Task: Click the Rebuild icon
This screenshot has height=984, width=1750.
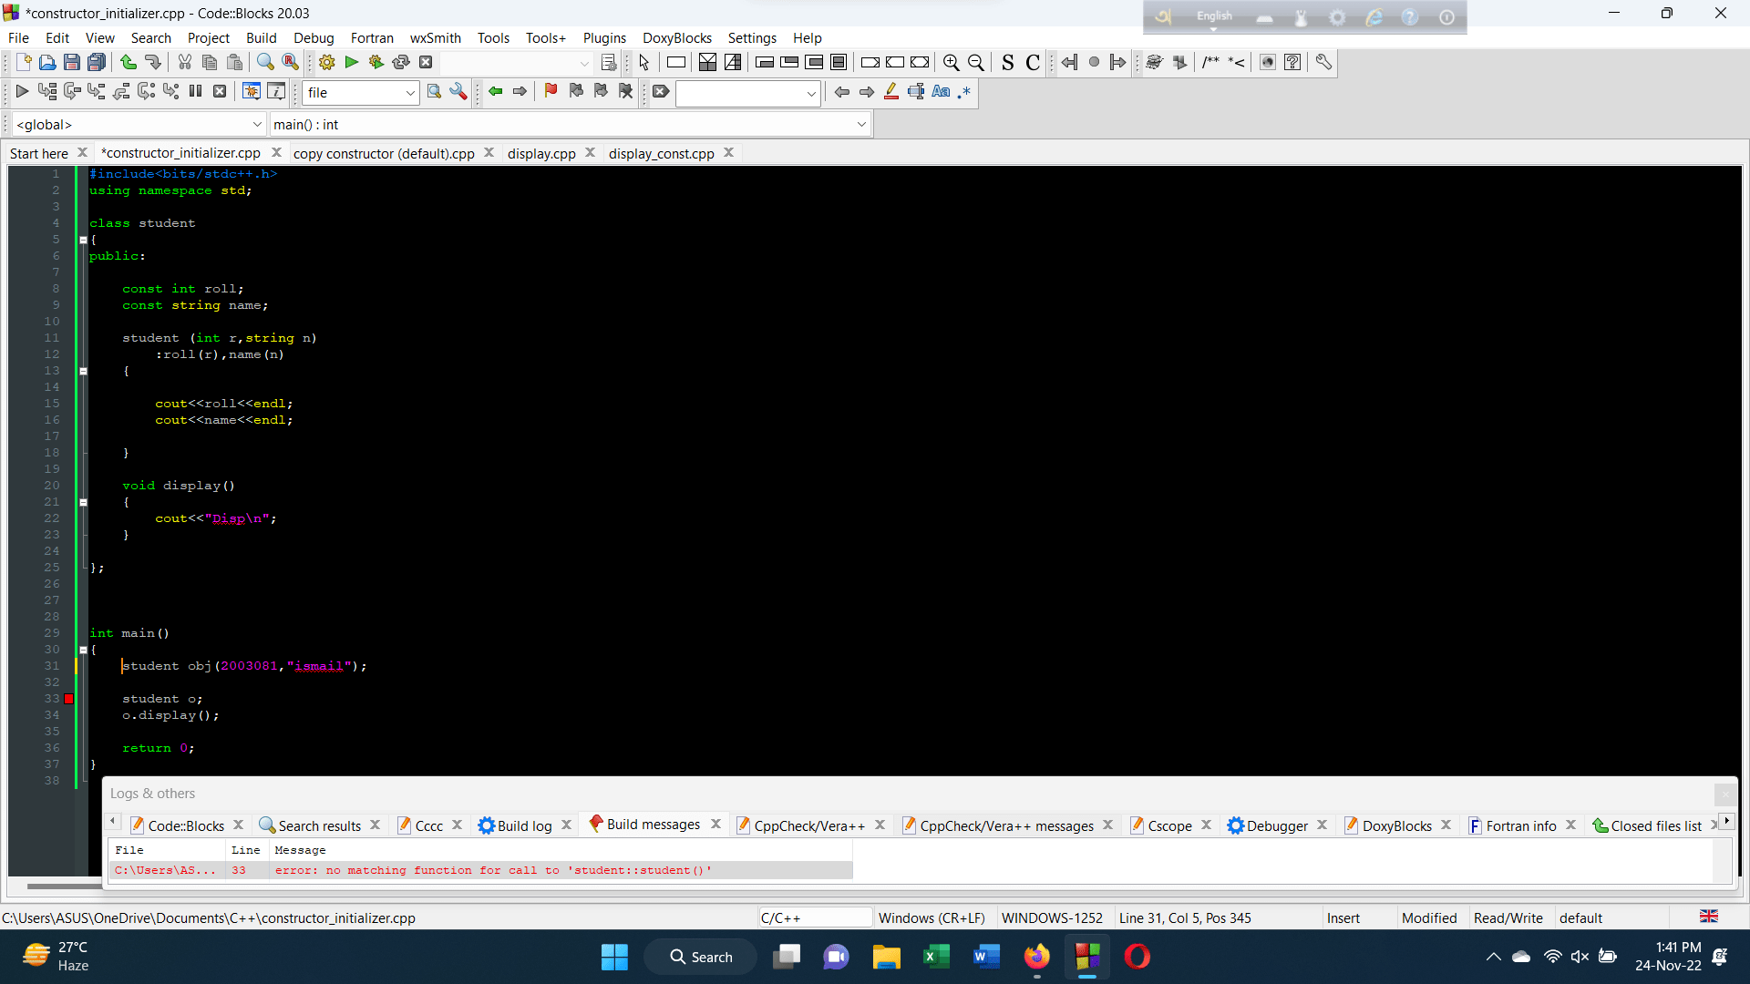Action: click(401, 62)
